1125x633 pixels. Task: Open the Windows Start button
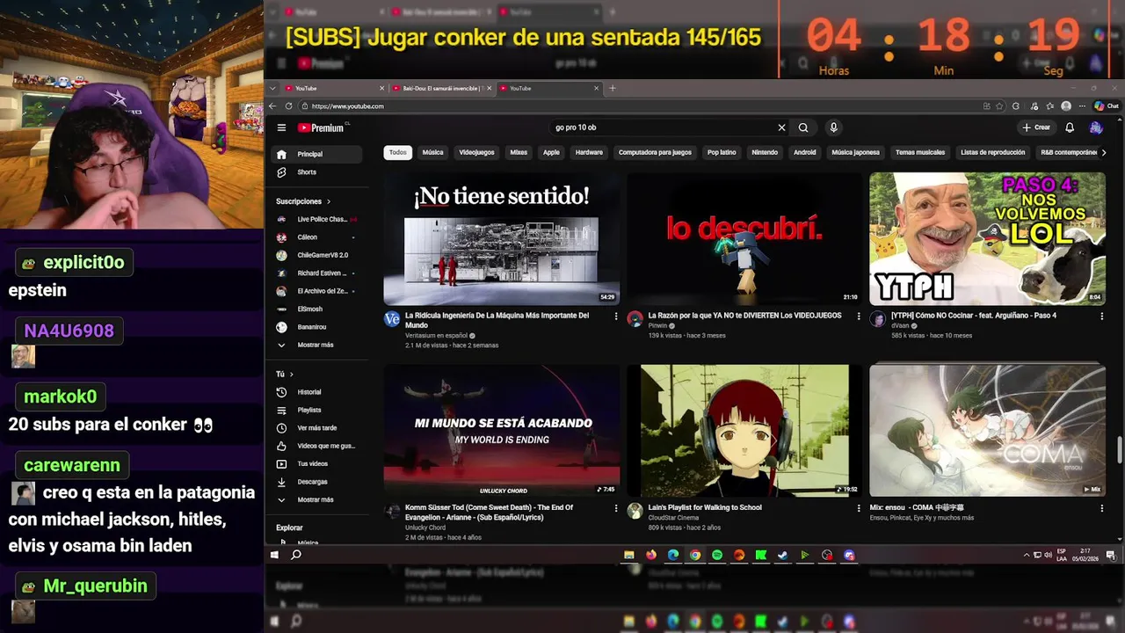tap(274, 555)
